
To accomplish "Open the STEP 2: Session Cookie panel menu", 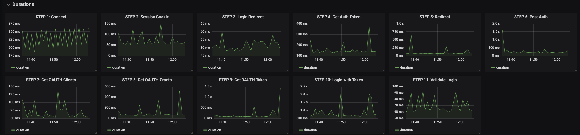I will (147, 17).
